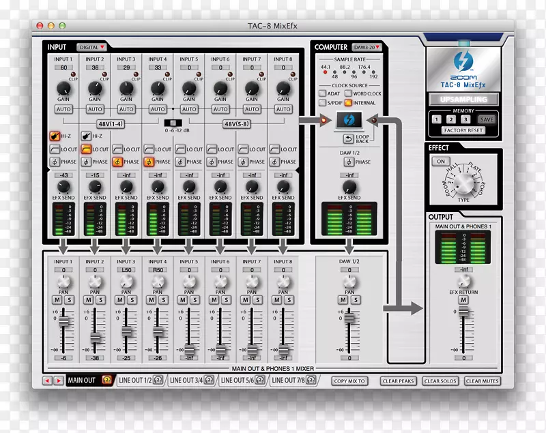Click headphone icon on Line Out 7/8 tab
The width and height of the screenshot is (546, 433).
click(x=311, y=380)
